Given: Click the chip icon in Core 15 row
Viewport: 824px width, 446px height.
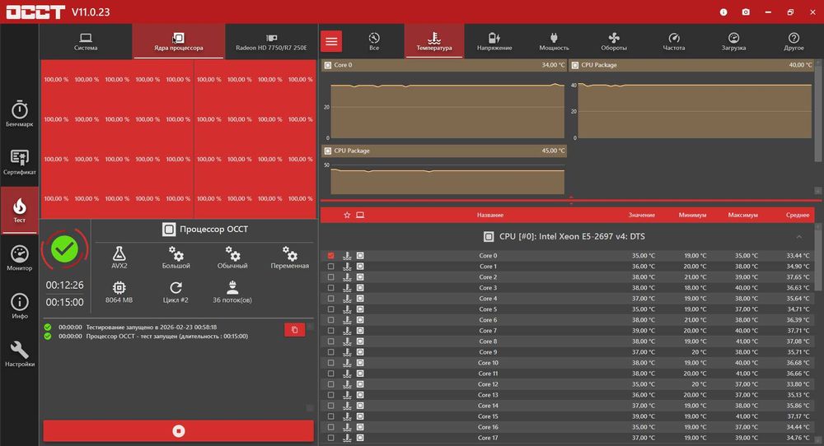Looking at the screenshot, I should click(x=360, y=416).
